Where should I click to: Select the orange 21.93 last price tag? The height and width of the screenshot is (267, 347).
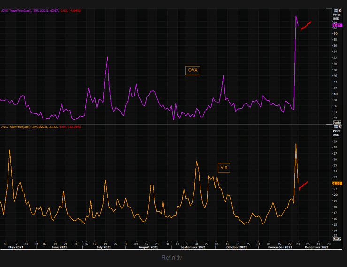(337, 184)
